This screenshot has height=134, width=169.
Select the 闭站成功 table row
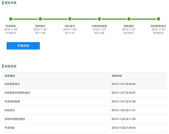tap(85, 110)
